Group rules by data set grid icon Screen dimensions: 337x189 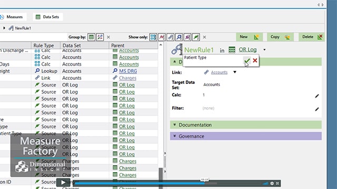(x=91, y=37)
